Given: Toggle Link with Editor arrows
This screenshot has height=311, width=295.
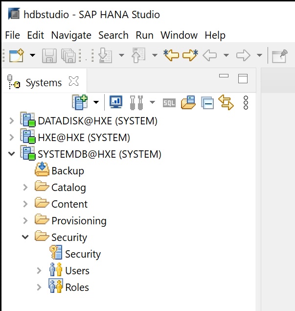Looking at the screenshot, I should point(226,102).
